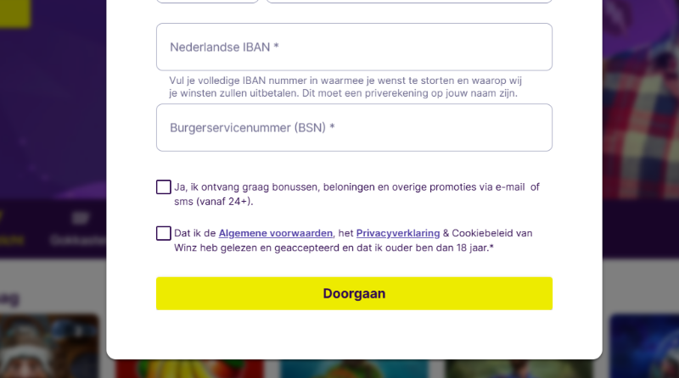Select the dark green game thumbnail below dialog
This screenshot has width=679, height=378.
[475, 370]
